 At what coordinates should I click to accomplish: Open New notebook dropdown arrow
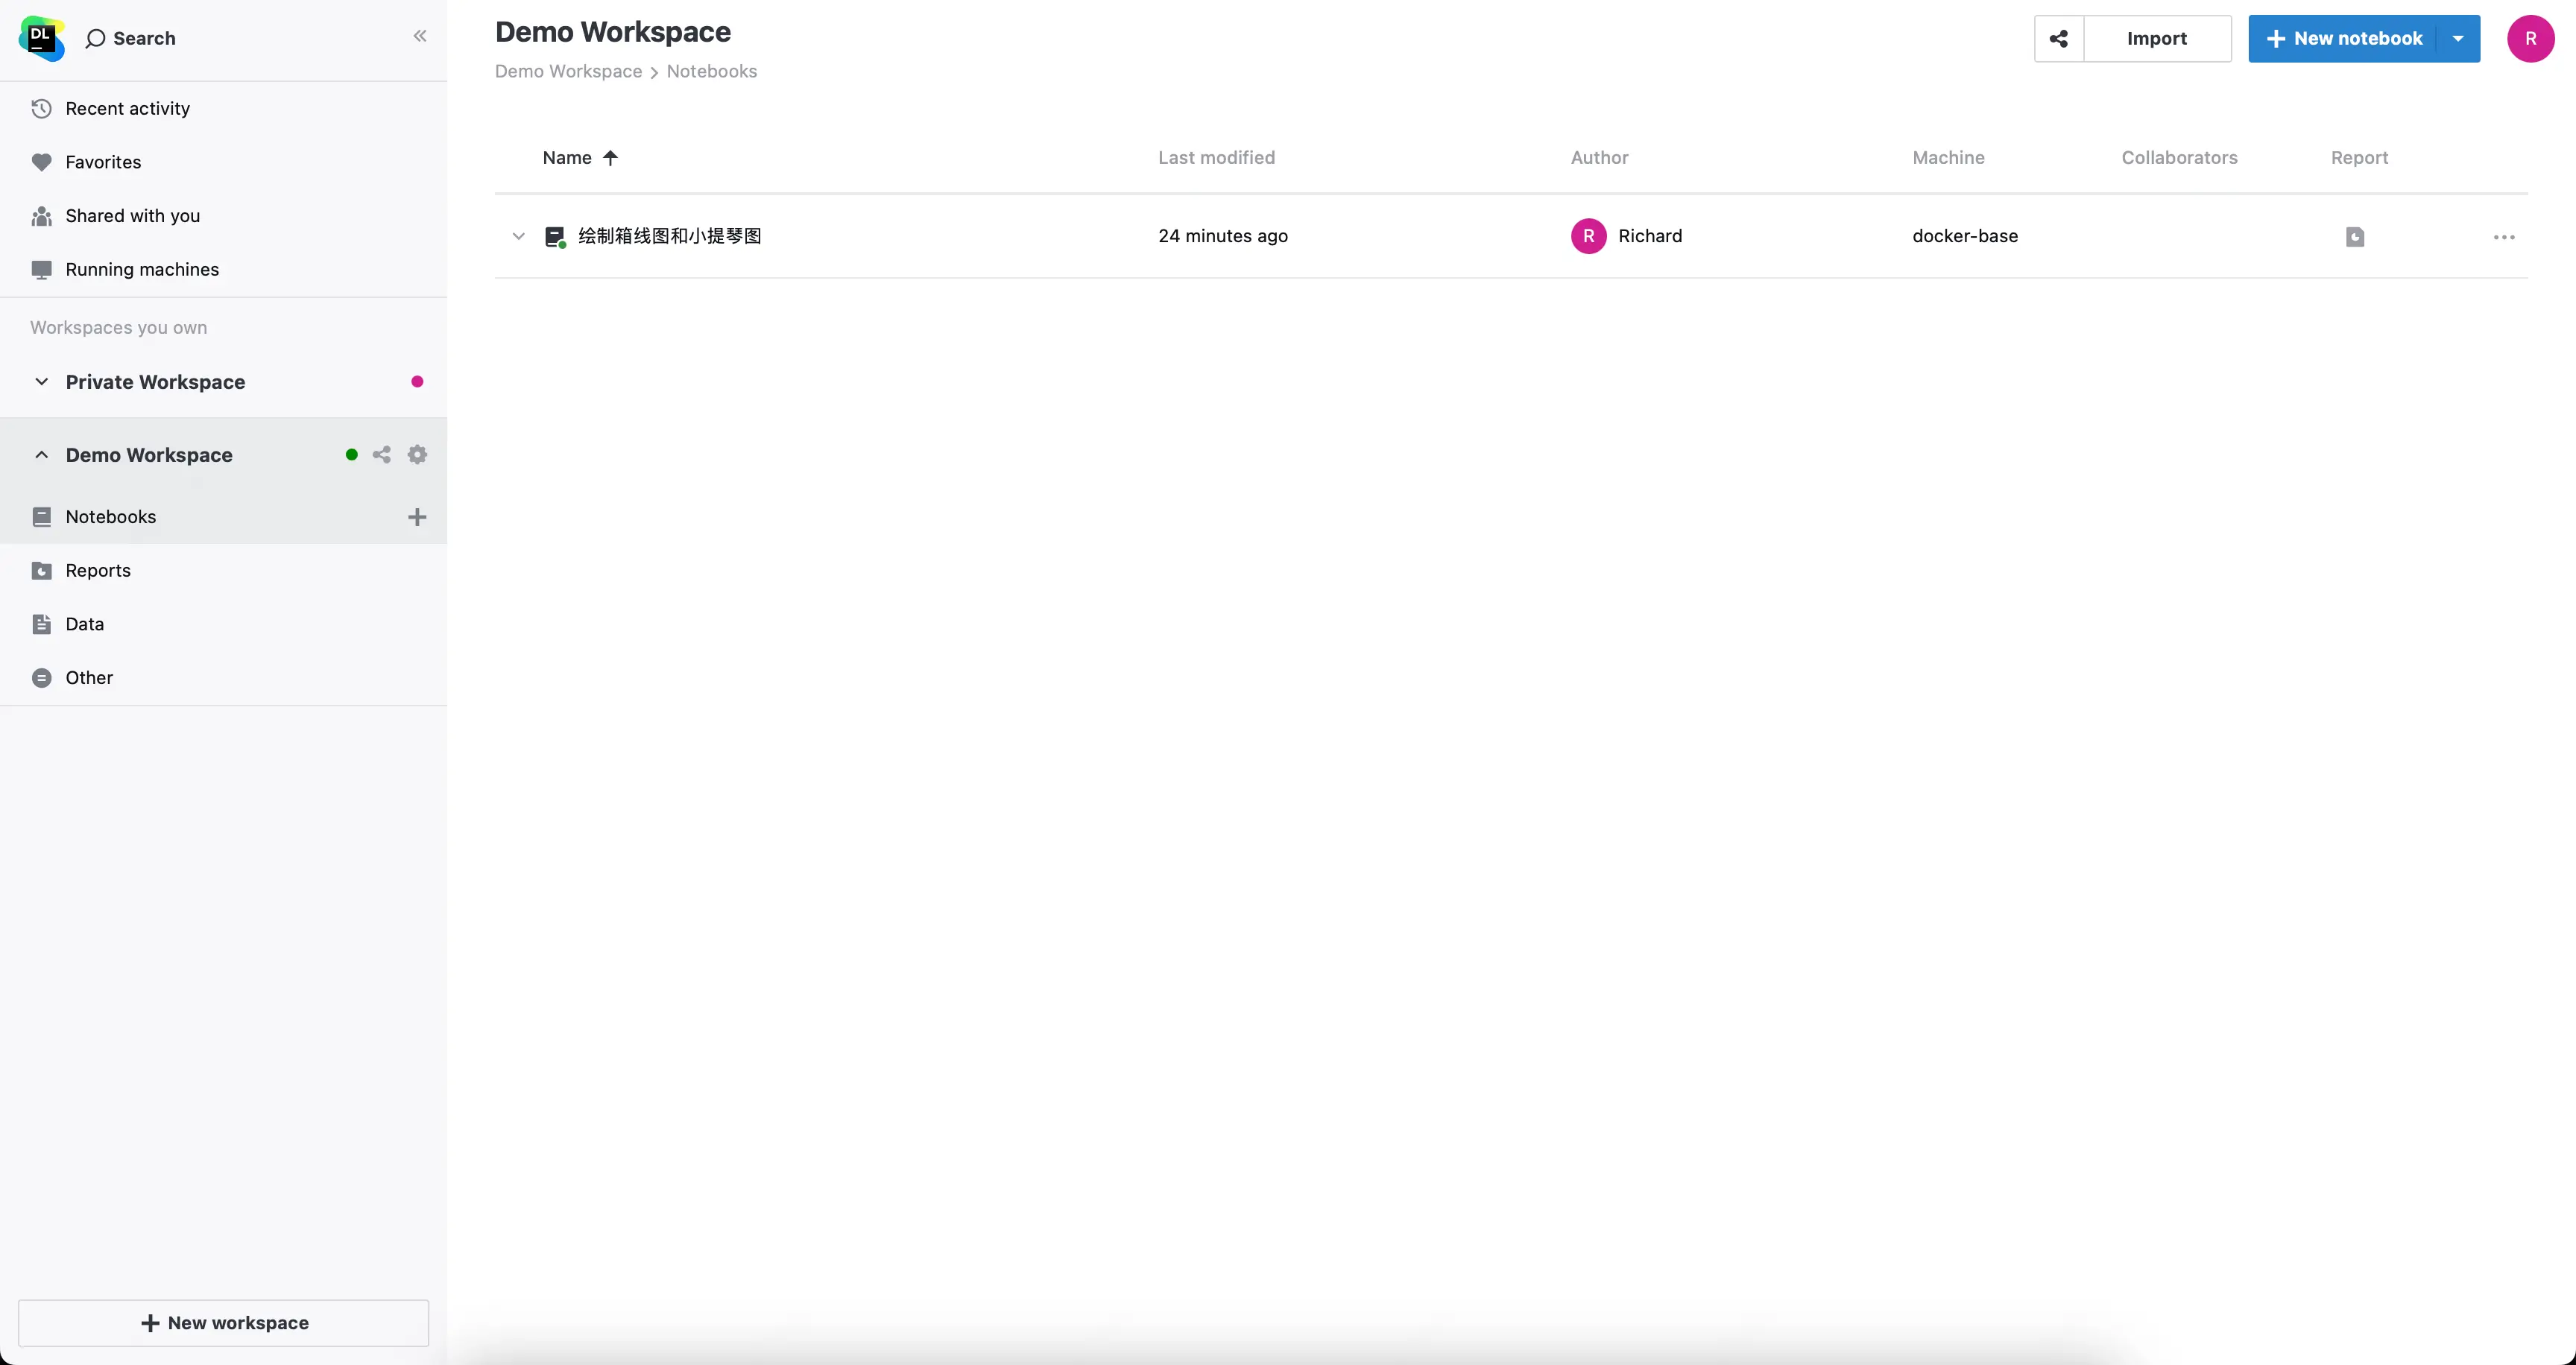pyautogui.click(x=2458, y=39)
